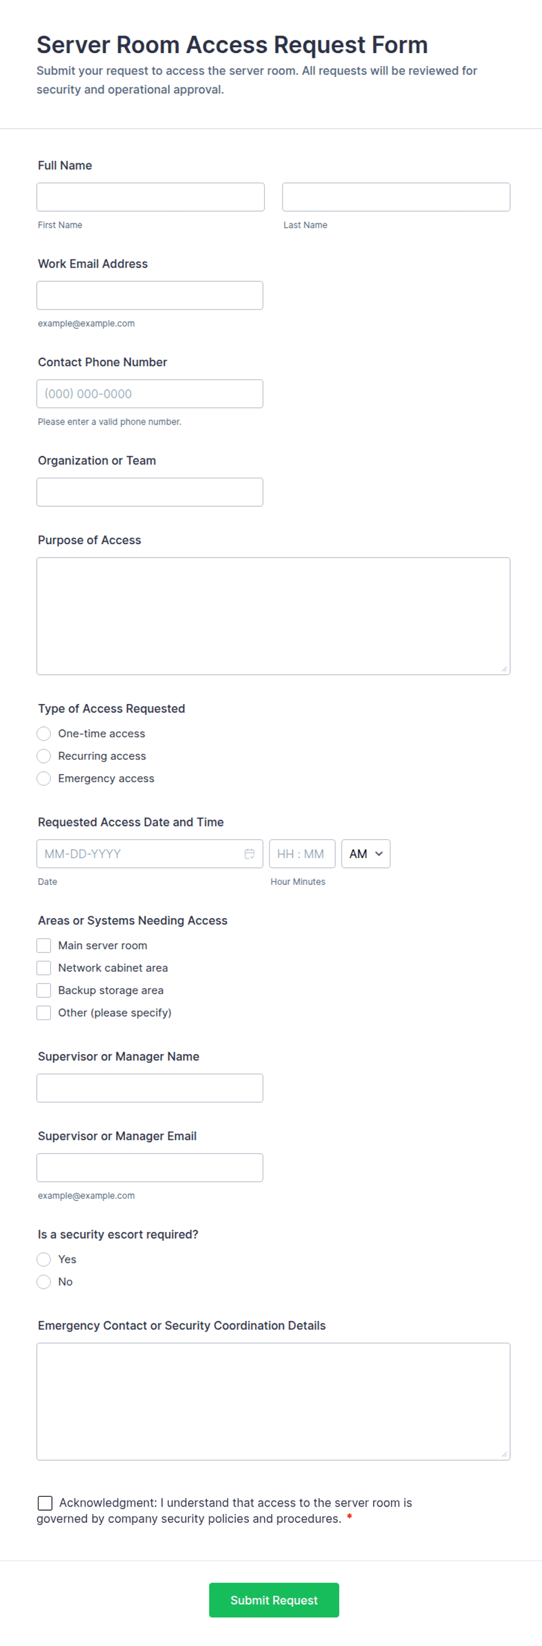
Task: Check the acknowledgment agreement checkbox
Action: (x=44, y=1503)
